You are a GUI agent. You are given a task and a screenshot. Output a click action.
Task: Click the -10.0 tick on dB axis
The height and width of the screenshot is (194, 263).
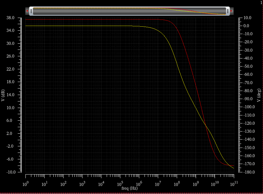(10, 172)
